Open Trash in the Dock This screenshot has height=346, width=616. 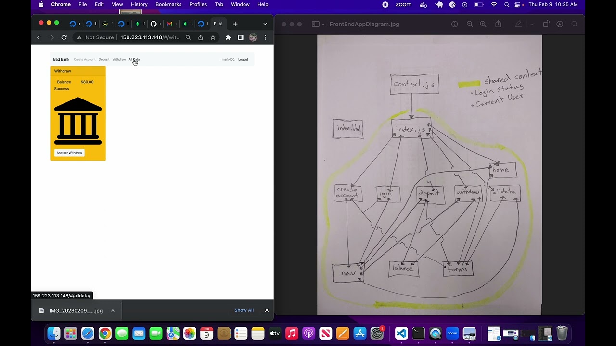(562, 333)
